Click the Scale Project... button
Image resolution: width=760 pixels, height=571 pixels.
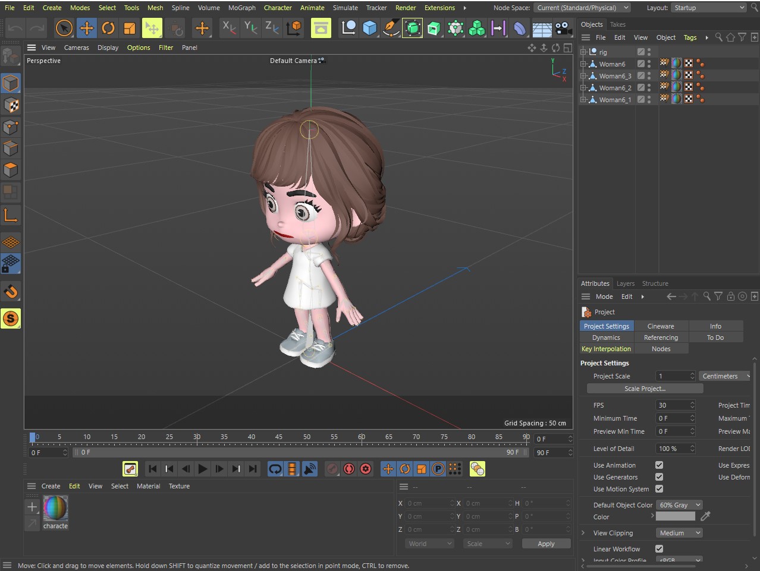(645, 389)
